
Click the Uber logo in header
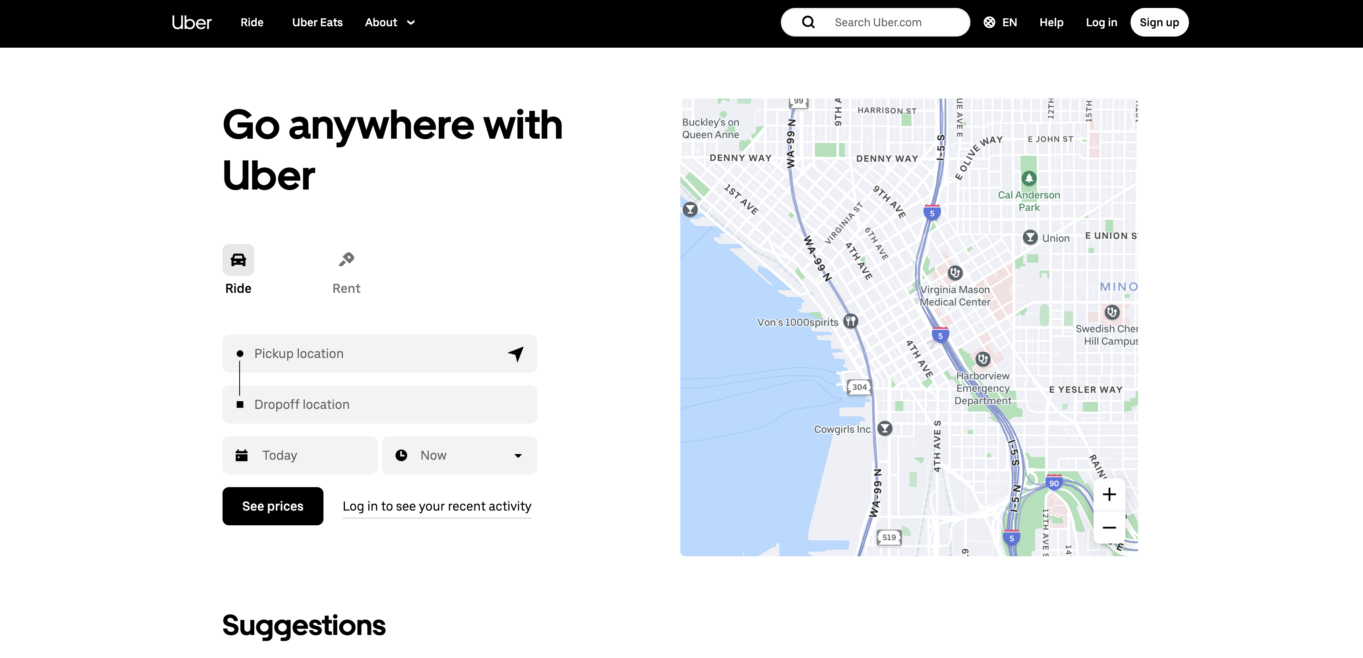click(x=192, y=22)
